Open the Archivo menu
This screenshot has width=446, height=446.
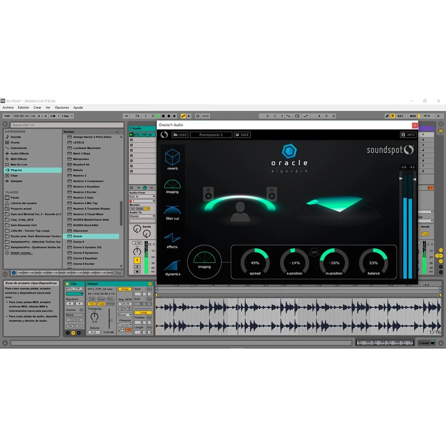coord(8,108)
